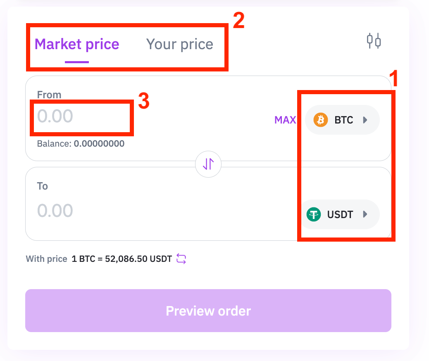
Task: Click the swap From/To arrows icon
Action: (x=208, y=164)
